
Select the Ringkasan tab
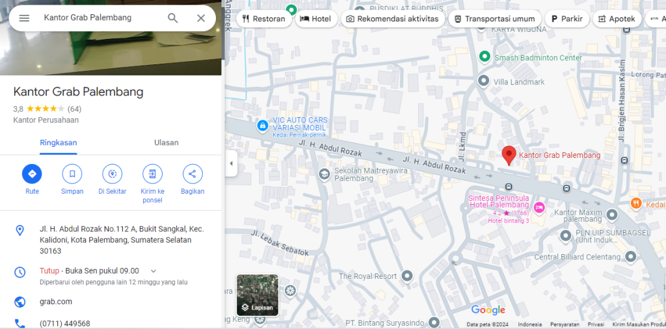(x=58, y=142)
